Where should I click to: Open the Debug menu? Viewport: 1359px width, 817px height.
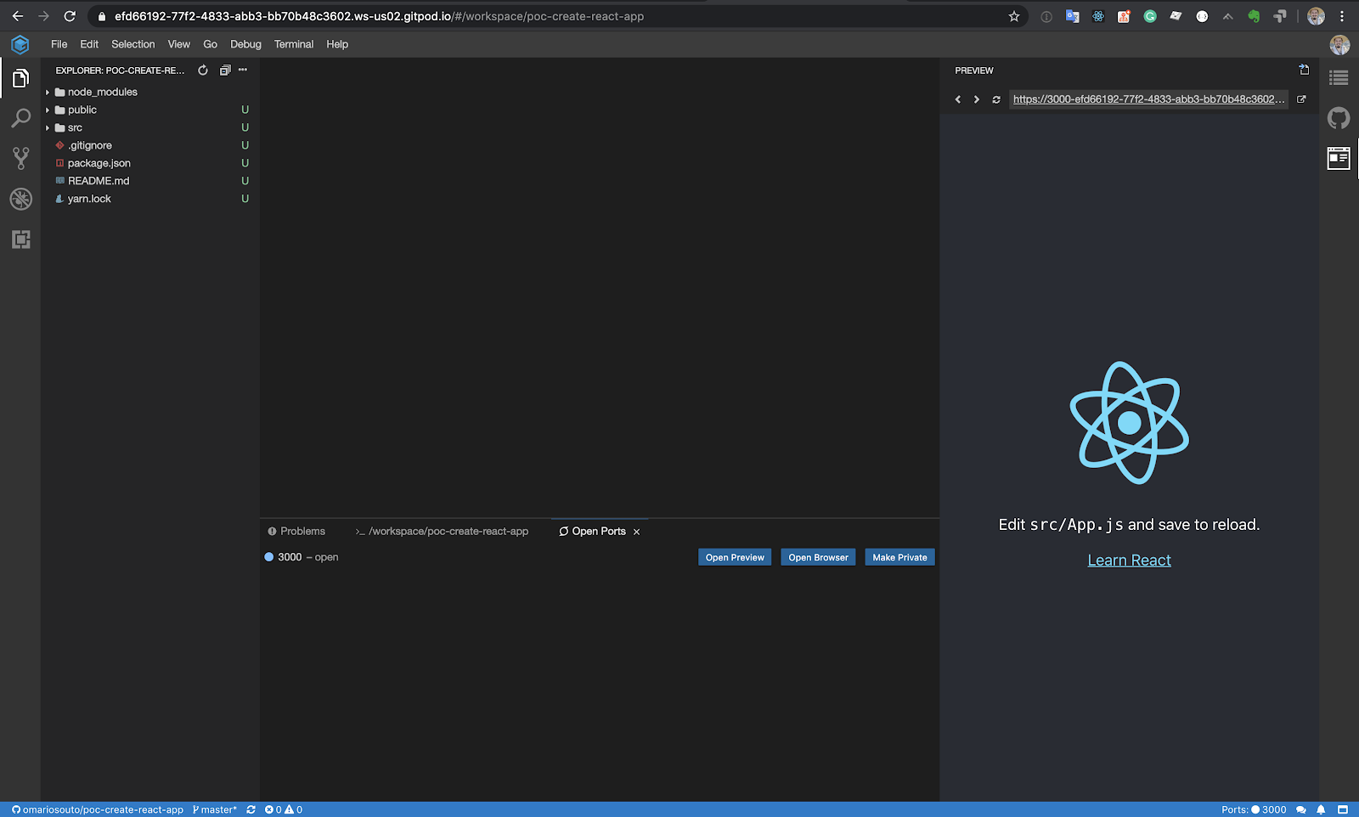pyautogui.click(x=245, y=44)
